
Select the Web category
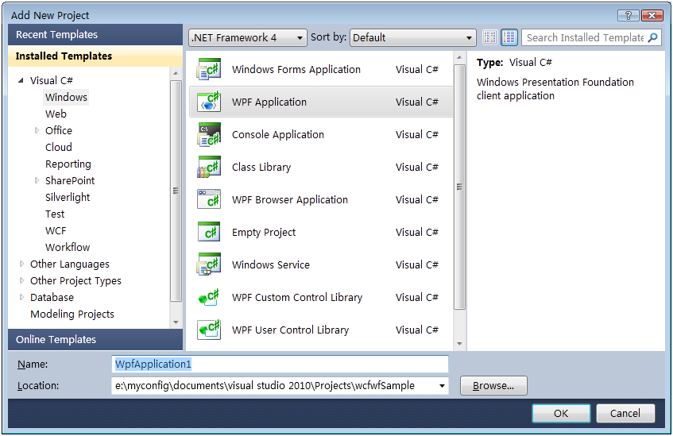[56, 114]
